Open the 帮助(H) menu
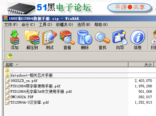This screenshot has height=116, width=156. coord(101,25)
